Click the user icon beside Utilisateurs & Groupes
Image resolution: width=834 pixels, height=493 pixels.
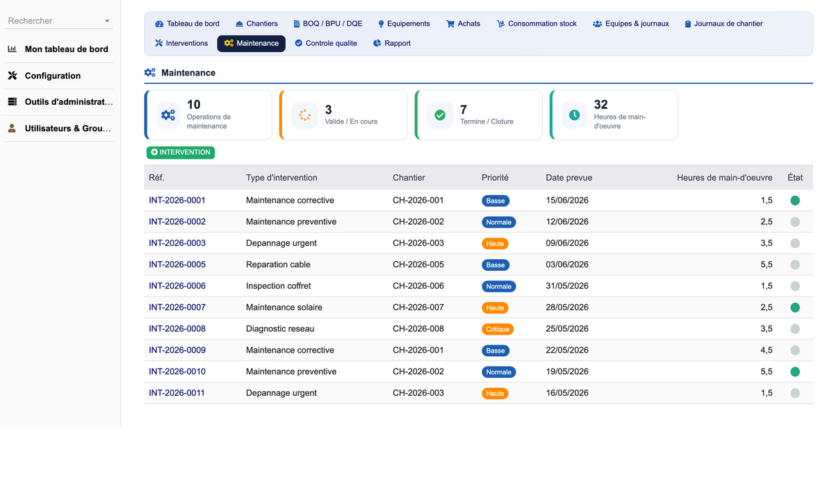click(x=12, y=128)
